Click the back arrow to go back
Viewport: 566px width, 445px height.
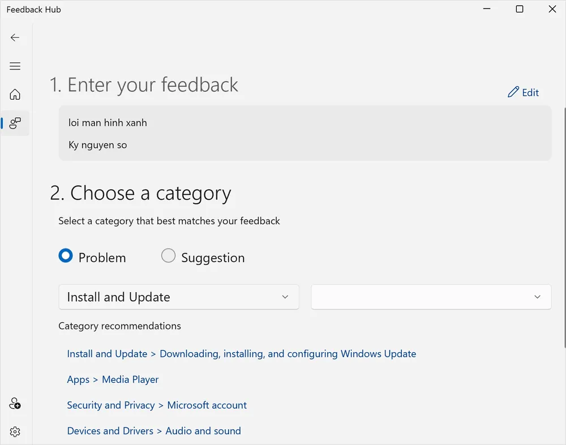coord(15,37)
